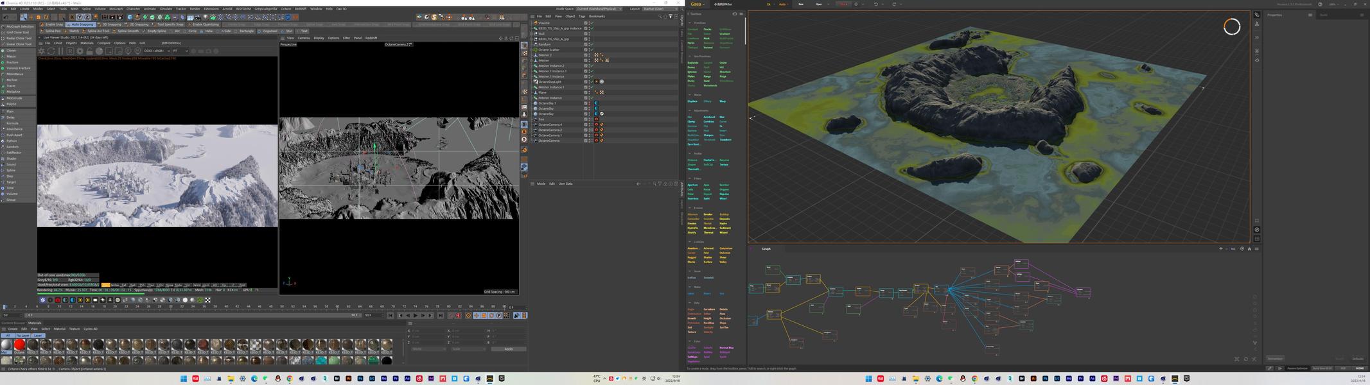Collapse the Erosion category in Gaea Toolbox
Viewport: 1370px width, 385px height.
pyautogui.click(x=690, y=208)
